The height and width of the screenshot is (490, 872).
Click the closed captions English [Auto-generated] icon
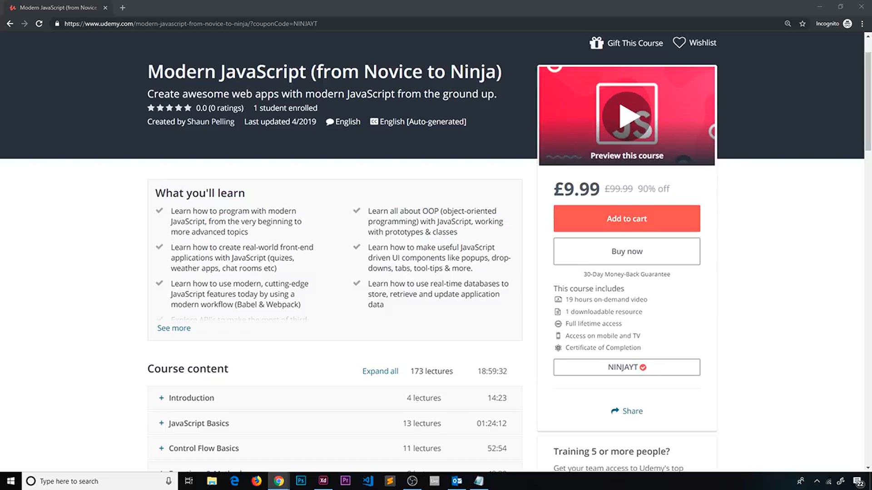click(x=374, y=122)
